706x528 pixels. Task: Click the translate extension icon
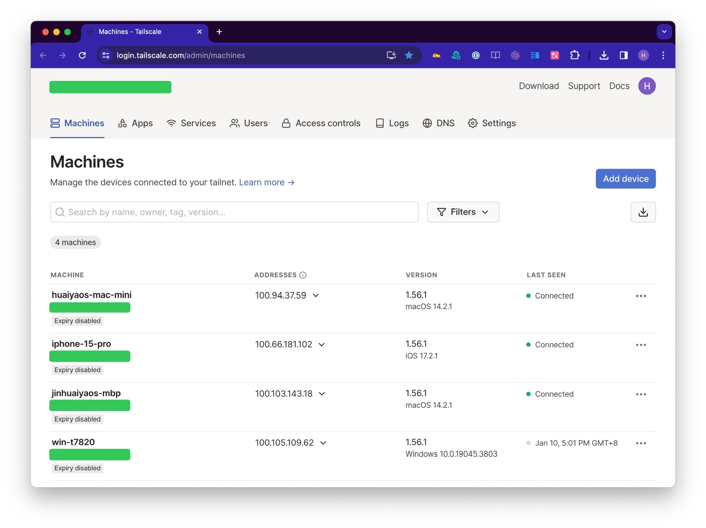(554, 55)
